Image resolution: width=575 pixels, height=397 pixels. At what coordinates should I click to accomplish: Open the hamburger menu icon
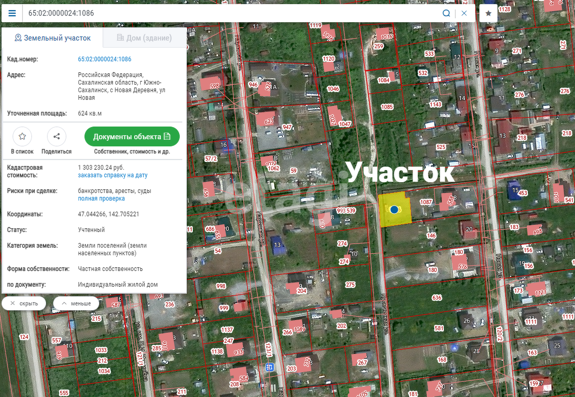click(12, 13)
